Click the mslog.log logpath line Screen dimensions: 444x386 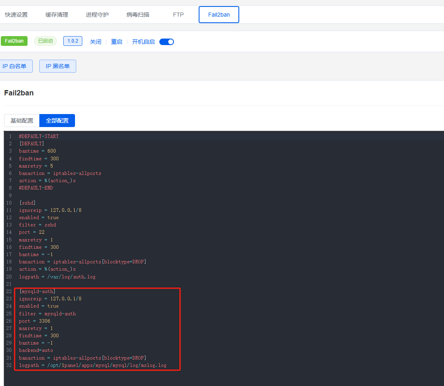click(92, 366)
